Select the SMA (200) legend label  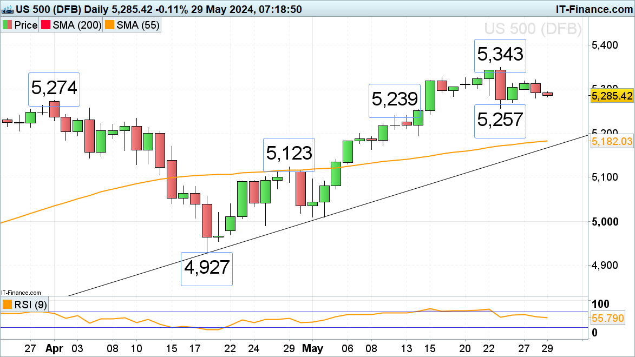77,25
